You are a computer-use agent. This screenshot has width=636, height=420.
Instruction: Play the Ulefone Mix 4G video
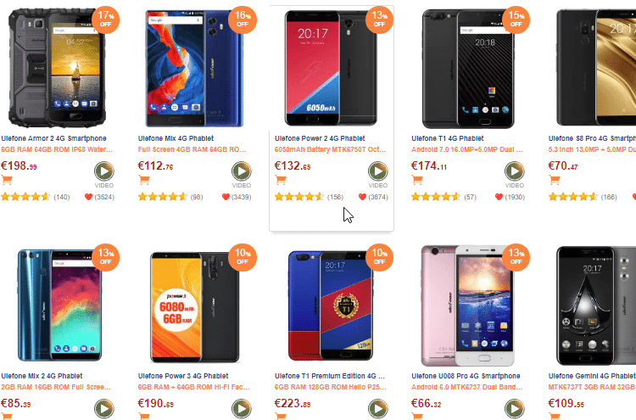242,171
